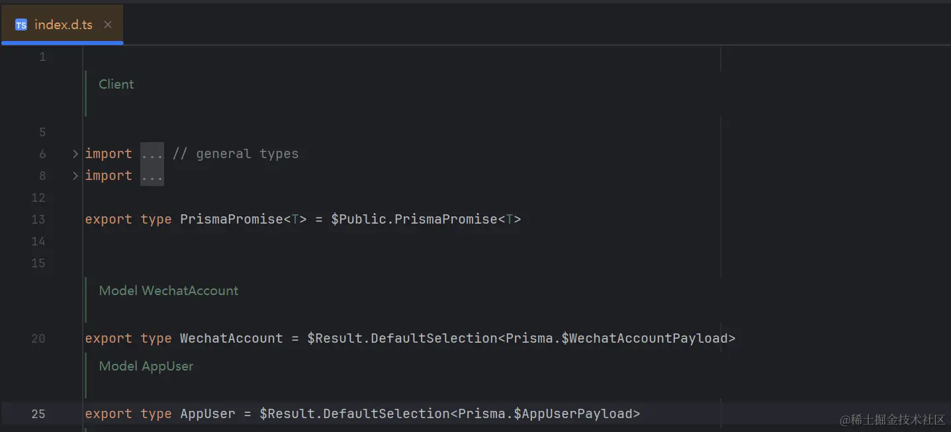Viewport: 951px width, 432px height.
Task: Click line number 13 in the gutter
Action: point(38,220)
